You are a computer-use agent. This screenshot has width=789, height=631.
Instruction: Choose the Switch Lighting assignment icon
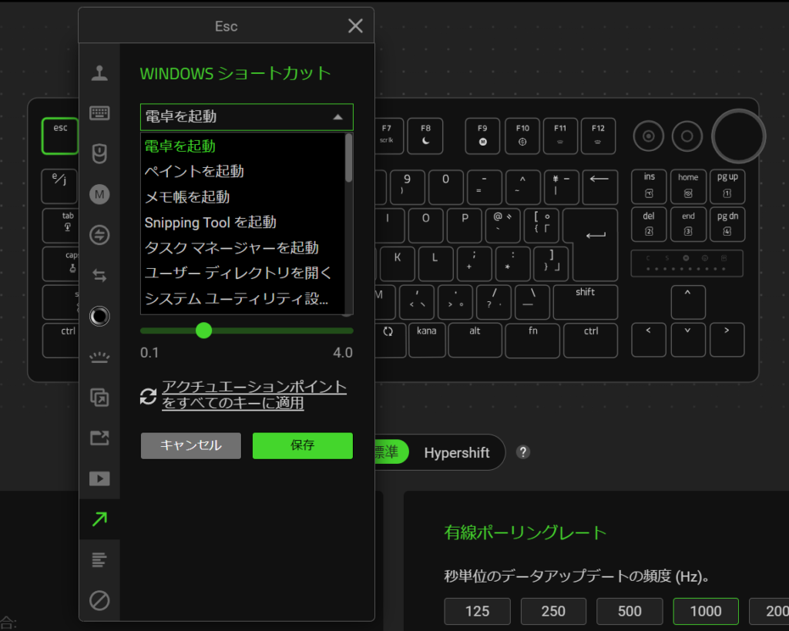point(99,316)
